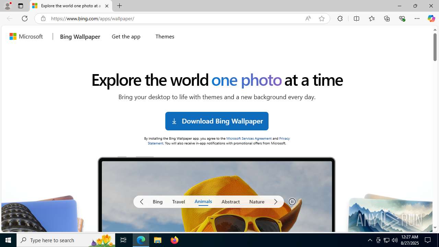Select the Travel category tab
Viewport: 439px width, 247px height.
(x=179, y=202)
